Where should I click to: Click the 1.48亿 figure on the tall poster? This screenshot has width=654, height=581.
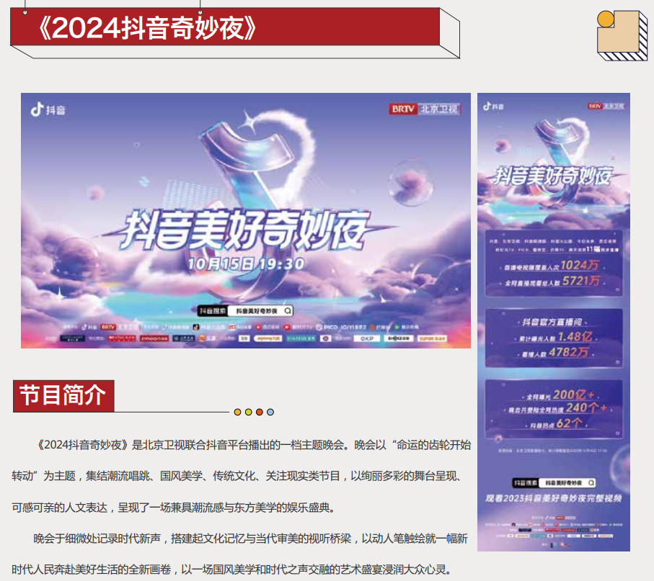[x=575, y=336]
